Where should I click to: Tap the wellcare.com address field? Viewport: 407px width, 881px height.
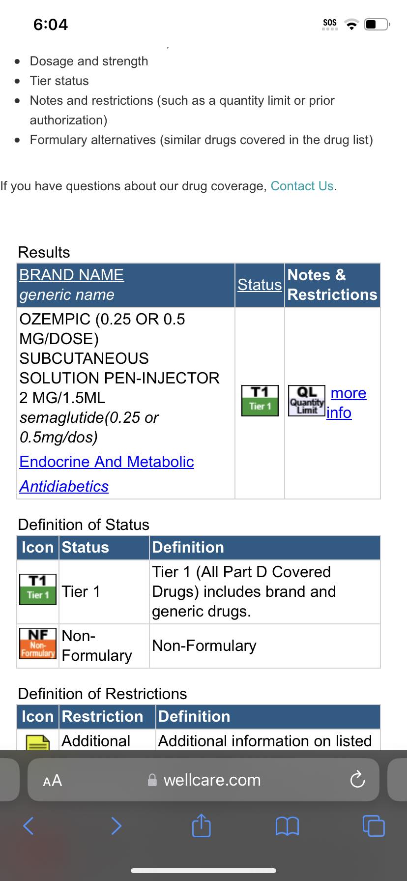(x=203, y=779)
